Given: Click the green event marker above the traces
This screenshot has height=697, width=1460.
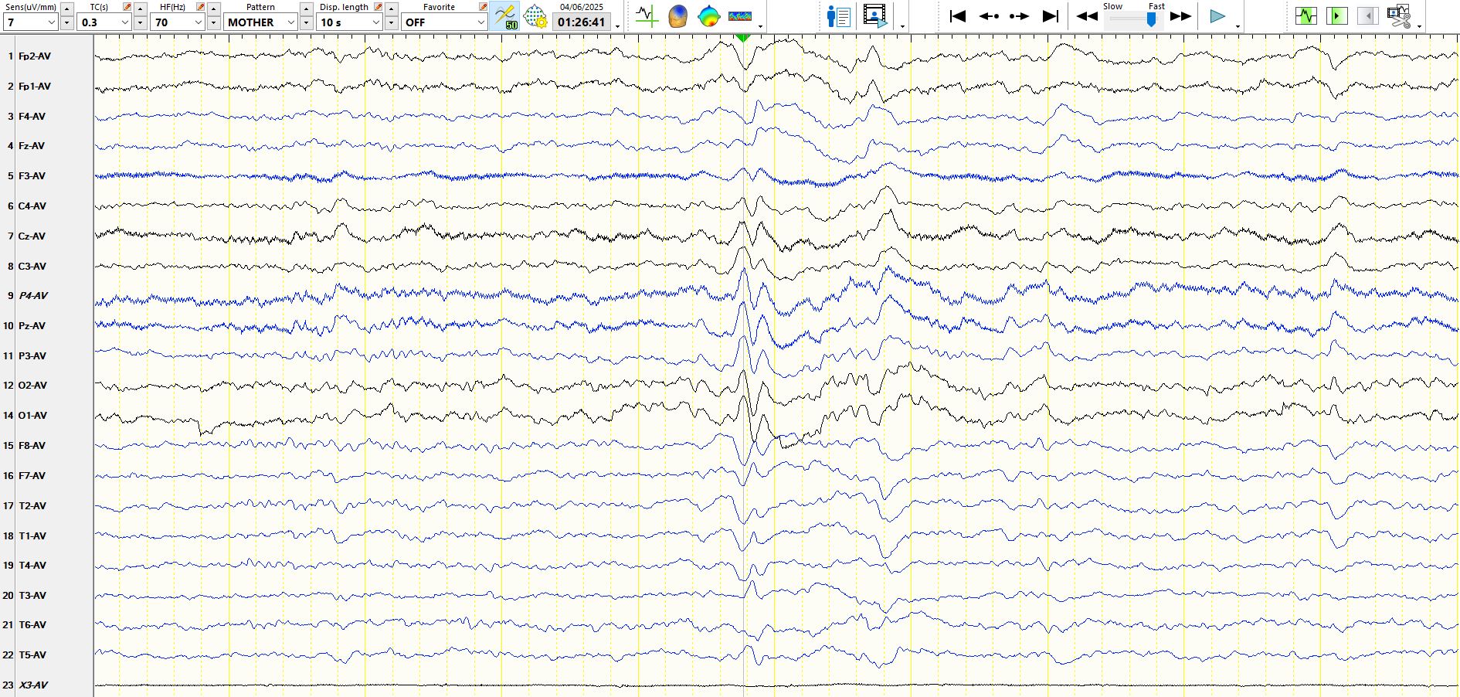Looking at the screenshot, I should [x=743, y=37].
